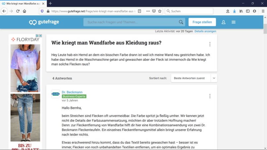Open the Details anzeigen link
The width and height of the screenshot is (267, 150).
point(205,31)
